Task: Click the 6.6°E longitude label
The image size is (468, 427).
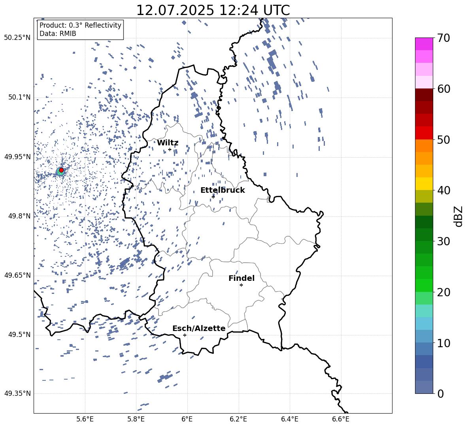Action: pyautogui.click(x=341, y=419)
